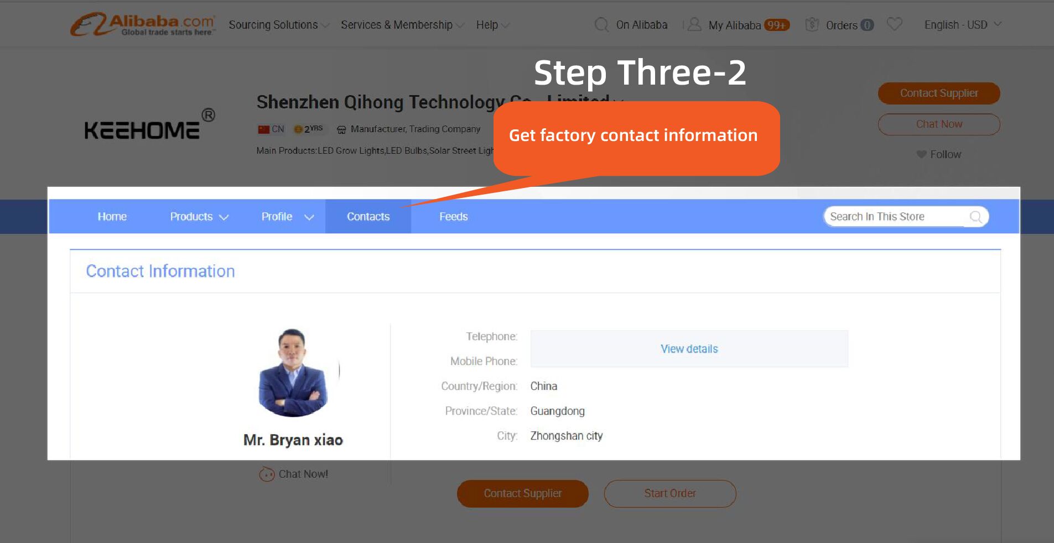Click the Telephone: label

click(x=491, y=337)
